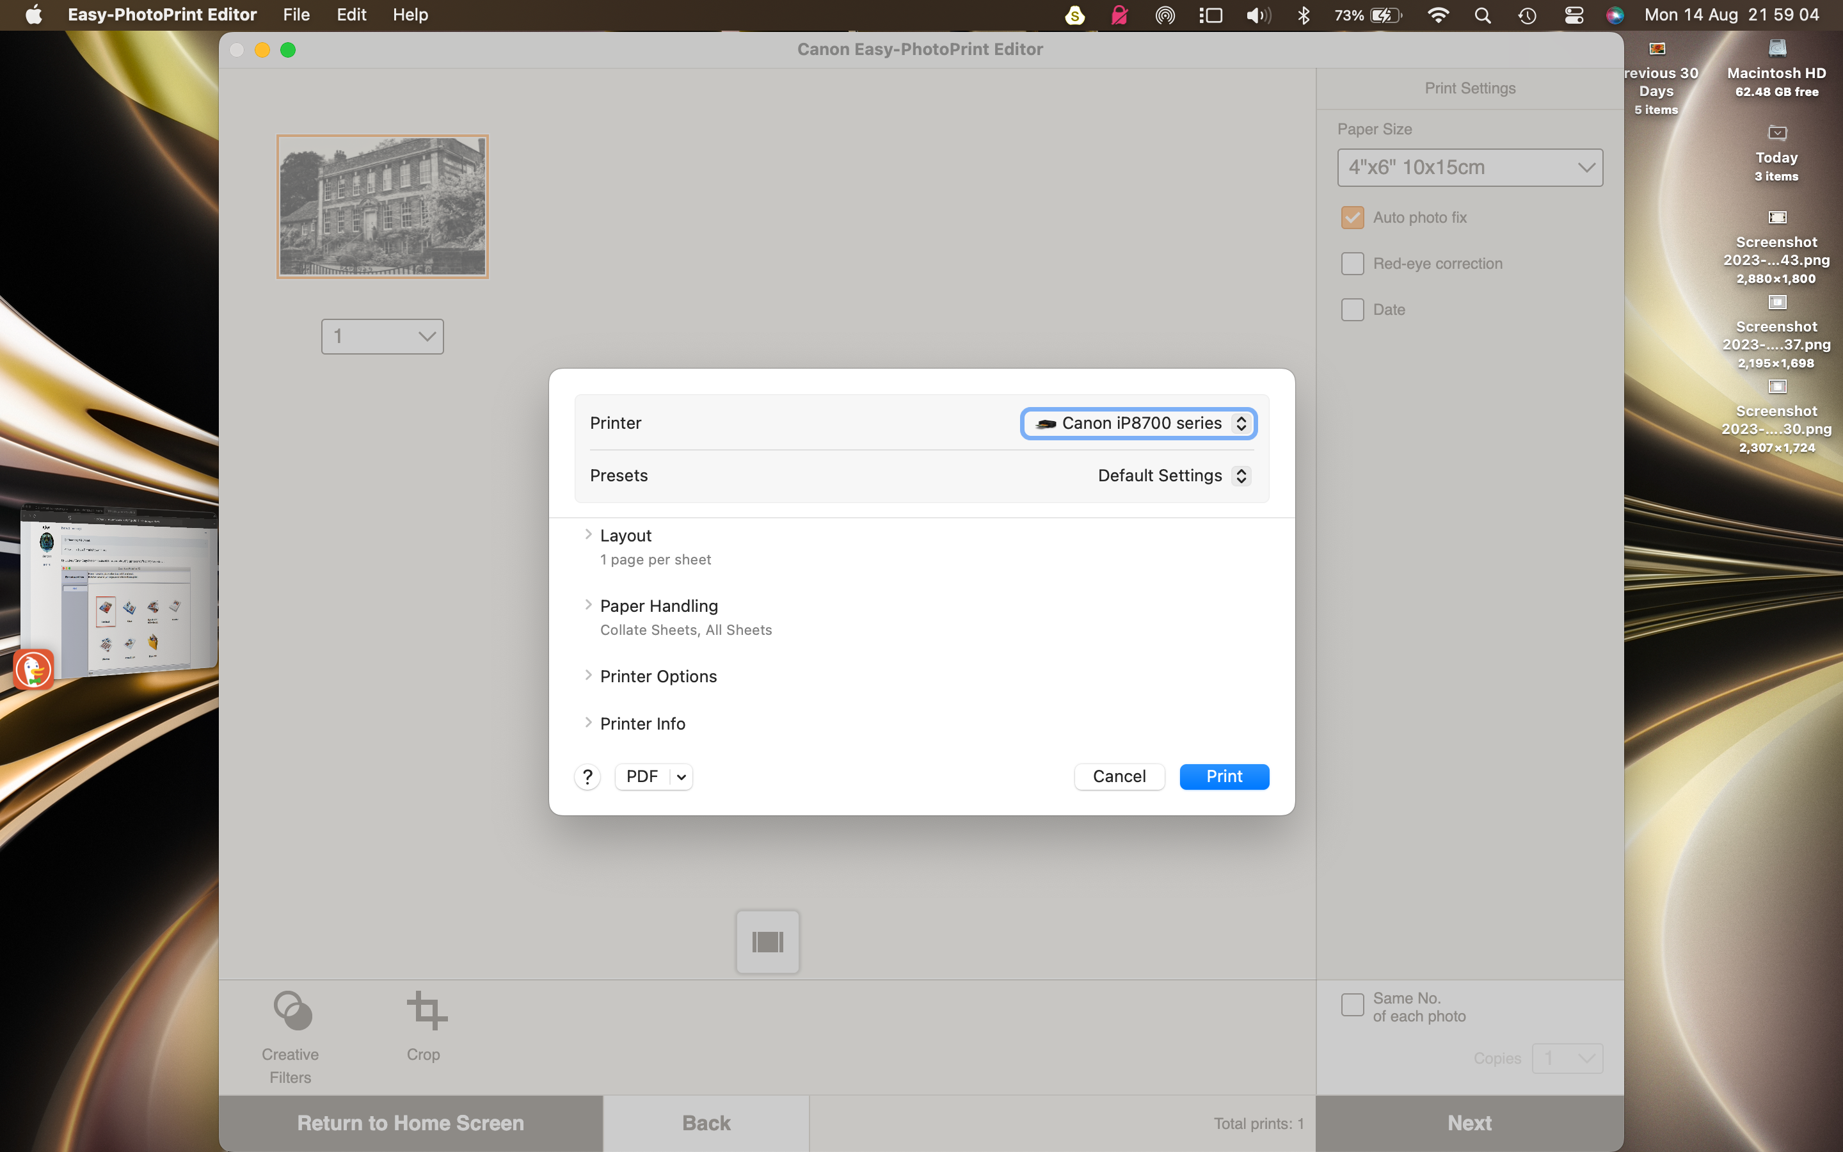1843x1152 pixels.
Task: Open the sound volume menu
Action: (1258, 15)
